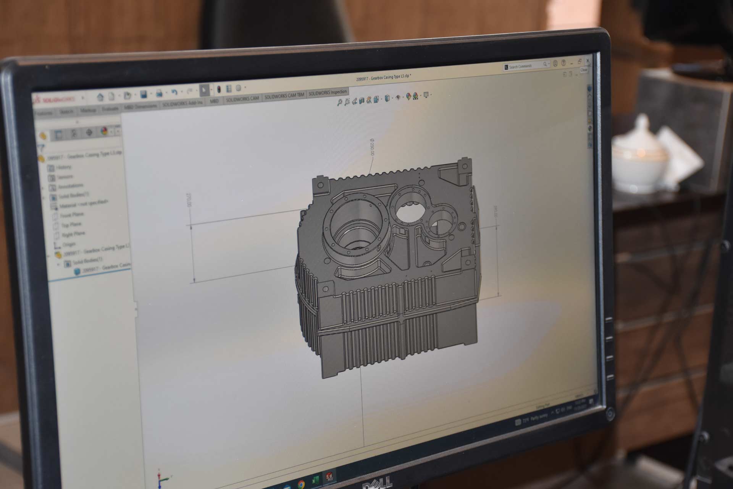
Task: Open the Display Style dropdown cube
Action: (x=387, y=99)
